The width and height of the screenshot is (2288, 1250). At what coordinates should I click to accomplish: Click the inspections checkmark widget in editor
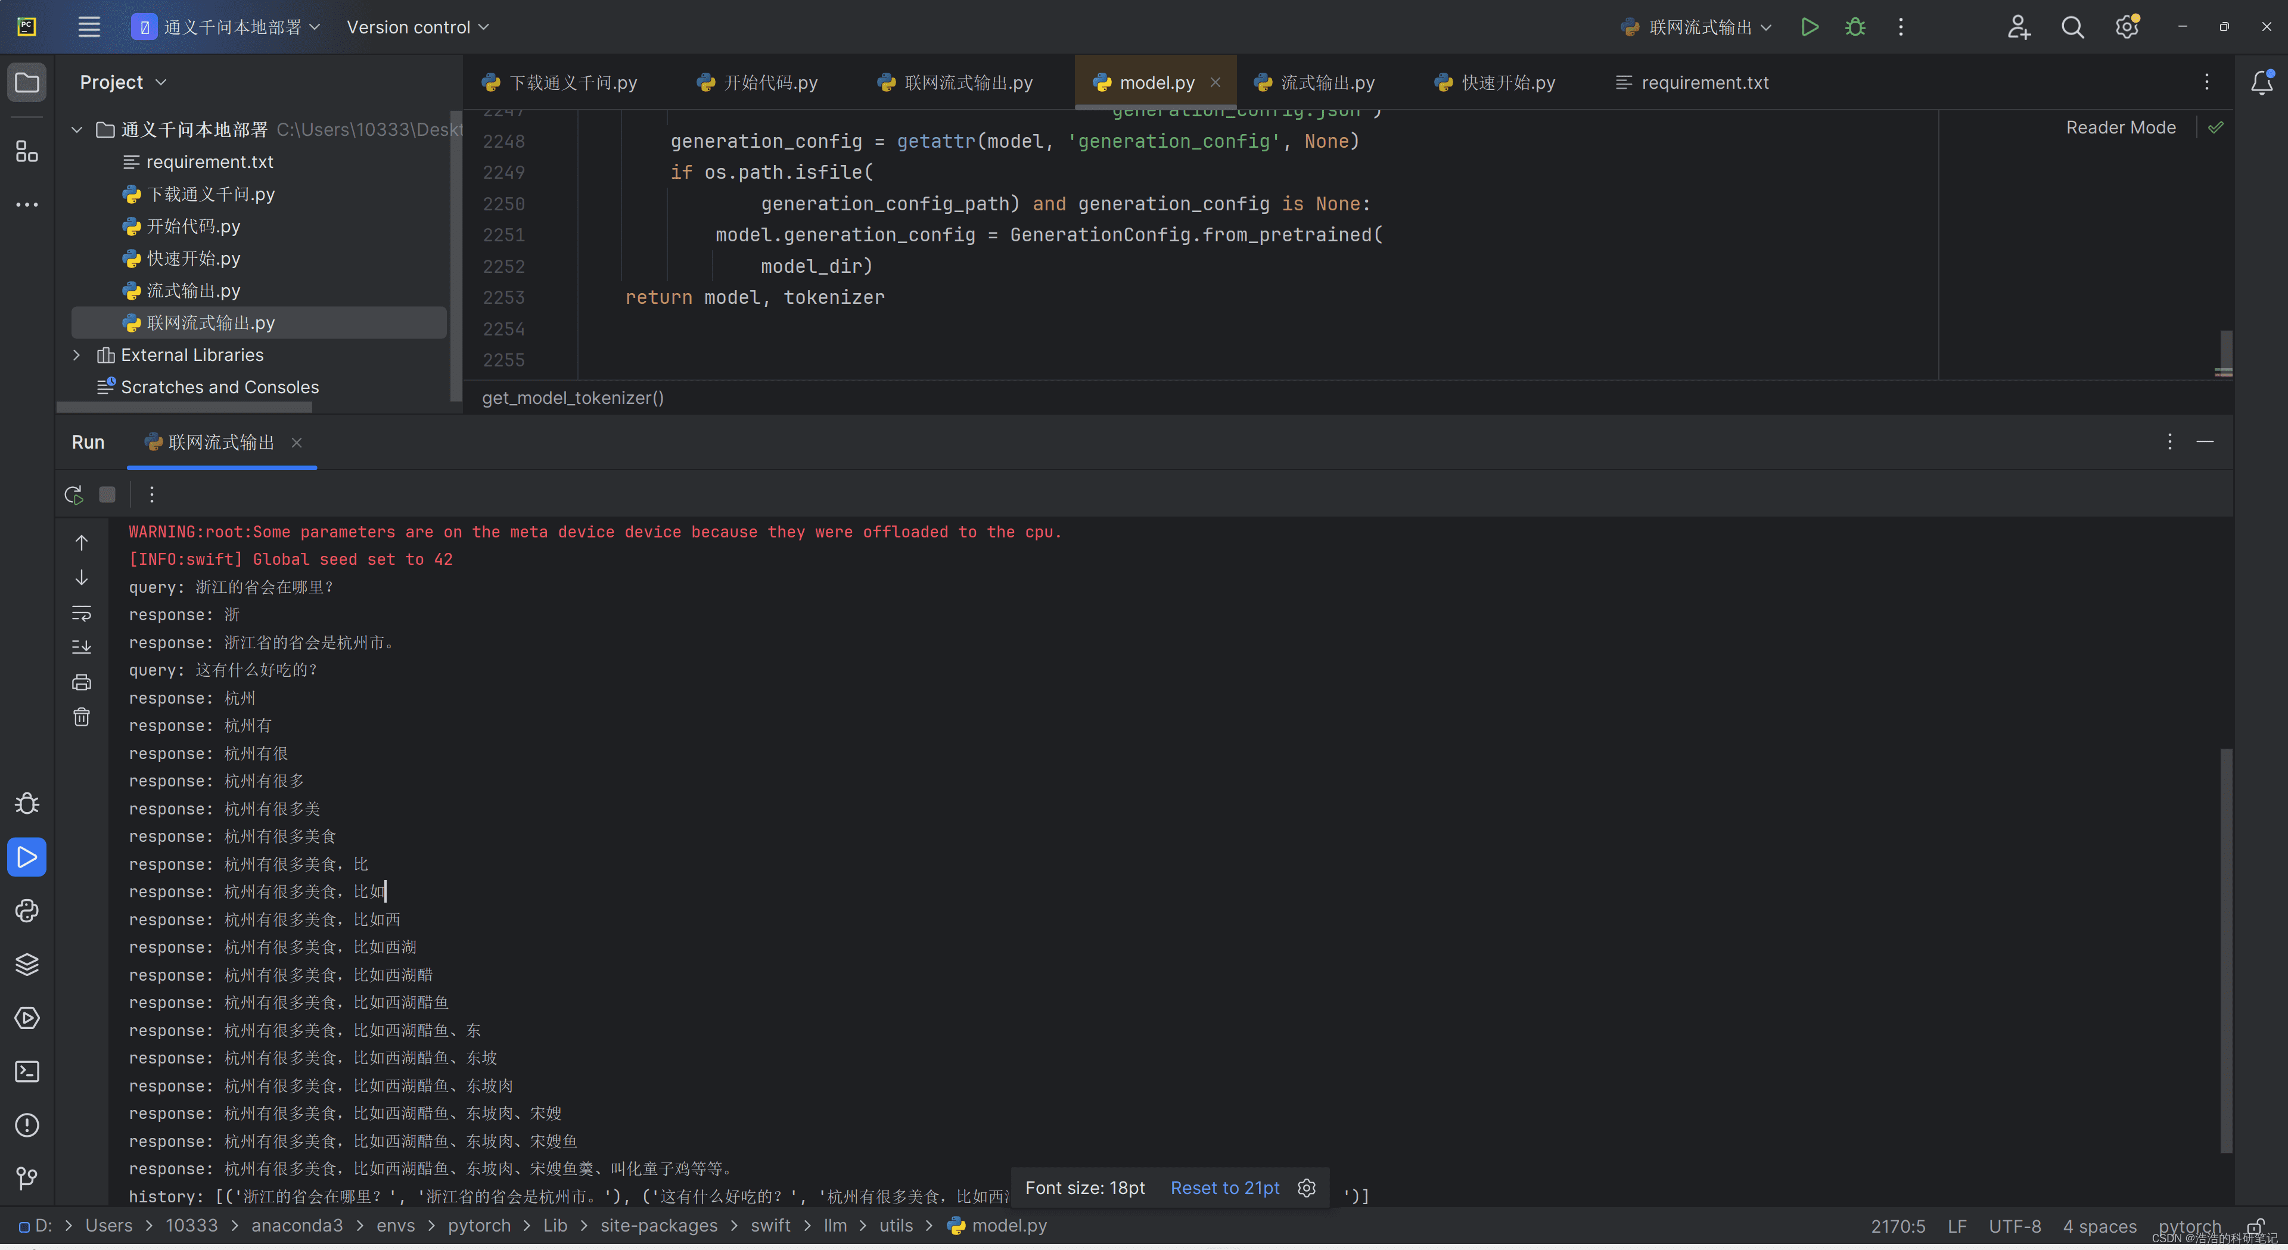point(2216,127)
